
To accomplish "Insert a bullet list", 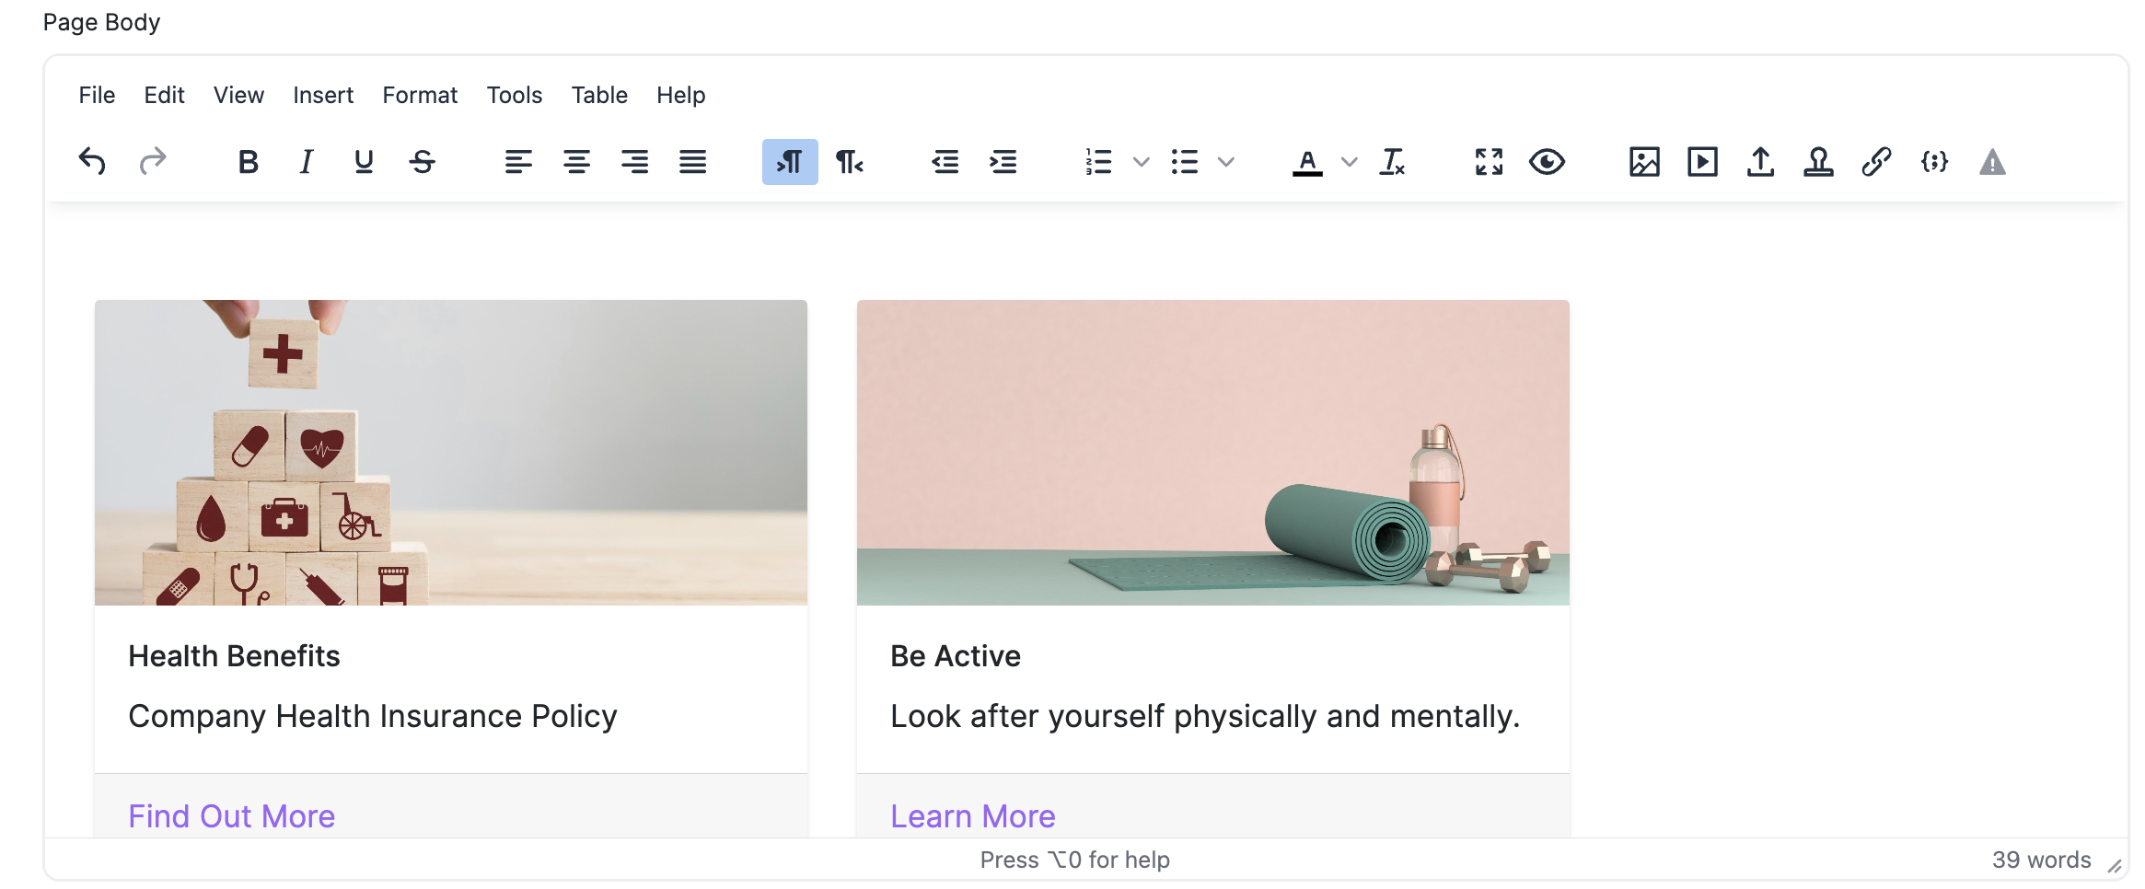I will 1185,162.
